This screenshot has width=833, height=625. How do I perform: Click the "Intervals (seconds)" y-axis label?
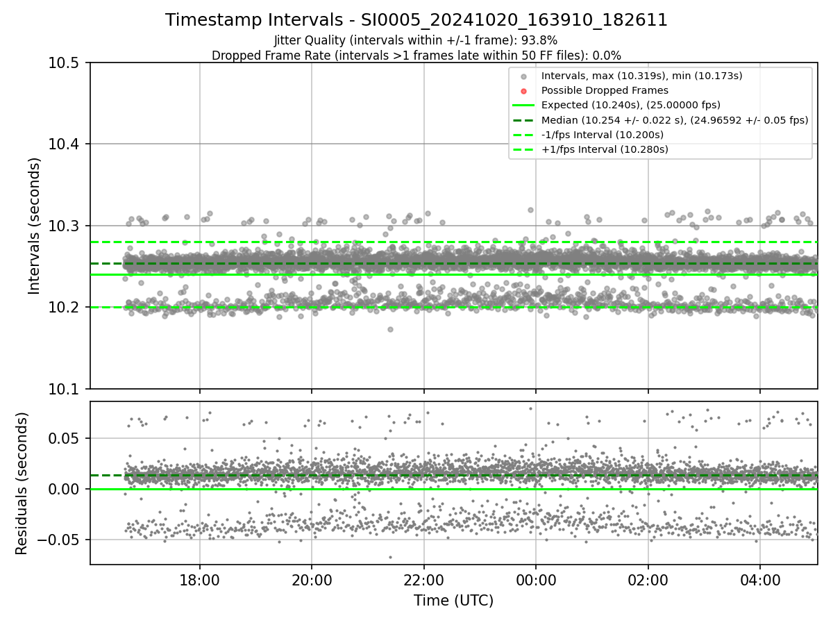pyautogui.click(x=35, y=226)
